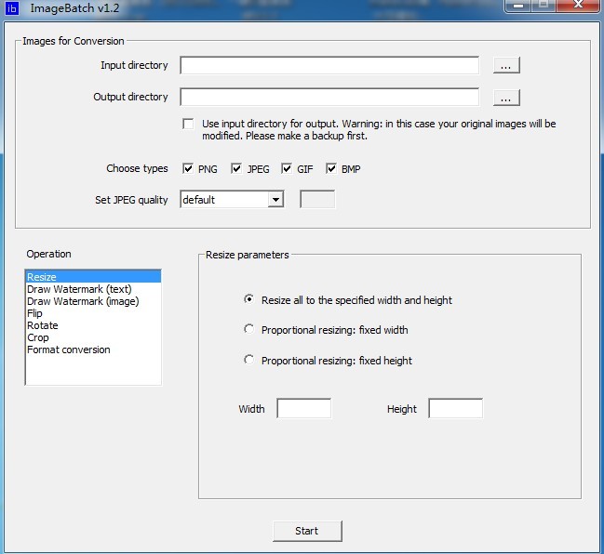Screen dimensions: 604x554
Task: Select proportional resizing fixed height option
Action: point(248,360)
